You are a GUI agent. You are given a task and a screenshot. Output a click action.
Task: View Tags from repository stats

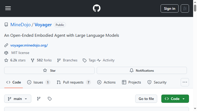tap(89, 60)
